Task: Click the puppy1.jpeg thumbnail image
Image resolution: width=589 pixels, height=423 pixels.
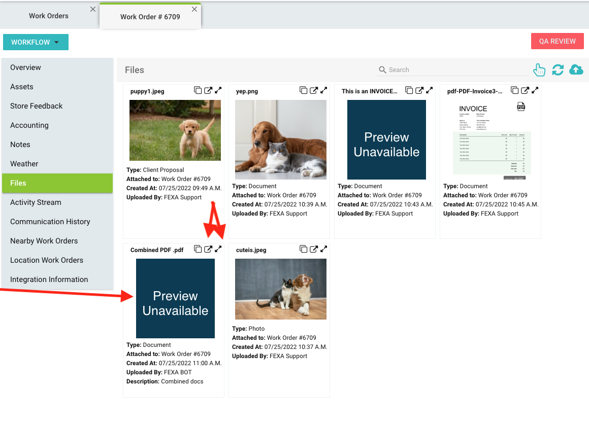Action: (x=175, y=130)
